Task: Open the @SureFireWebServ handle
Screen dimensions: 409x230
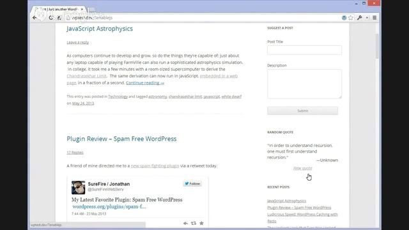Action: (105, 190)
